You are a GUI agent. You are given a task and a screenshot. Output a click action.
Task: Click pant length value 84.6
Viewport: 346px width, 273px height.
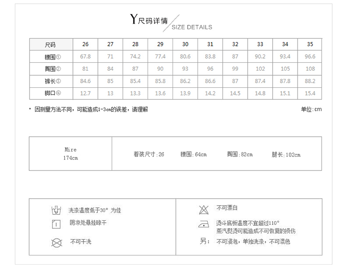(85, 81)
